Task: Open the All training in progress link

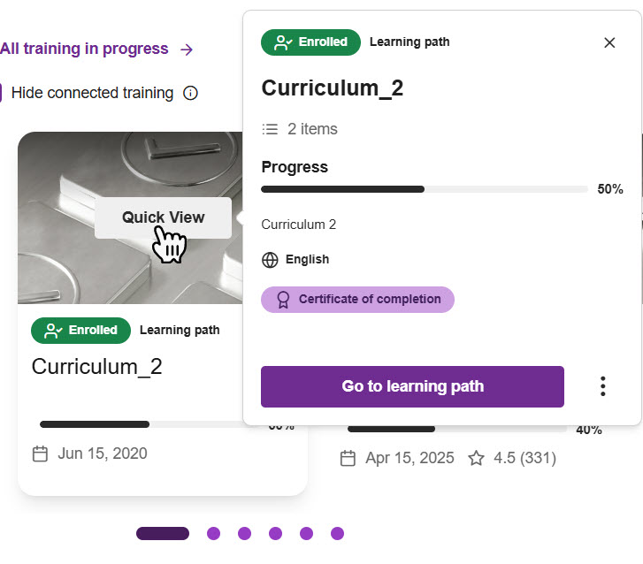Action: 84,49
